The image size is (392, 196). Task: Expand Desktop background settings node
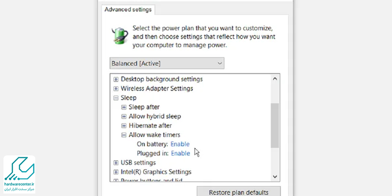coord(116,79)
